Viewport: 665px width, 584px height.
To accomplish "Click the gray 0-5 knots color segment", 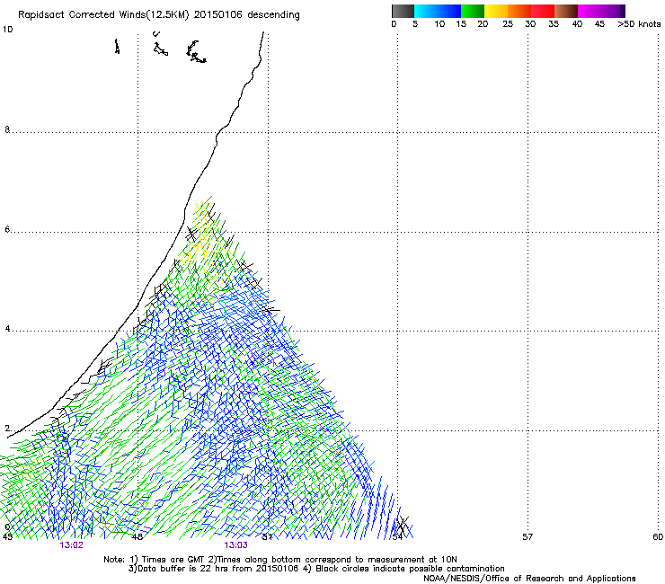I will tap(403, 11).
